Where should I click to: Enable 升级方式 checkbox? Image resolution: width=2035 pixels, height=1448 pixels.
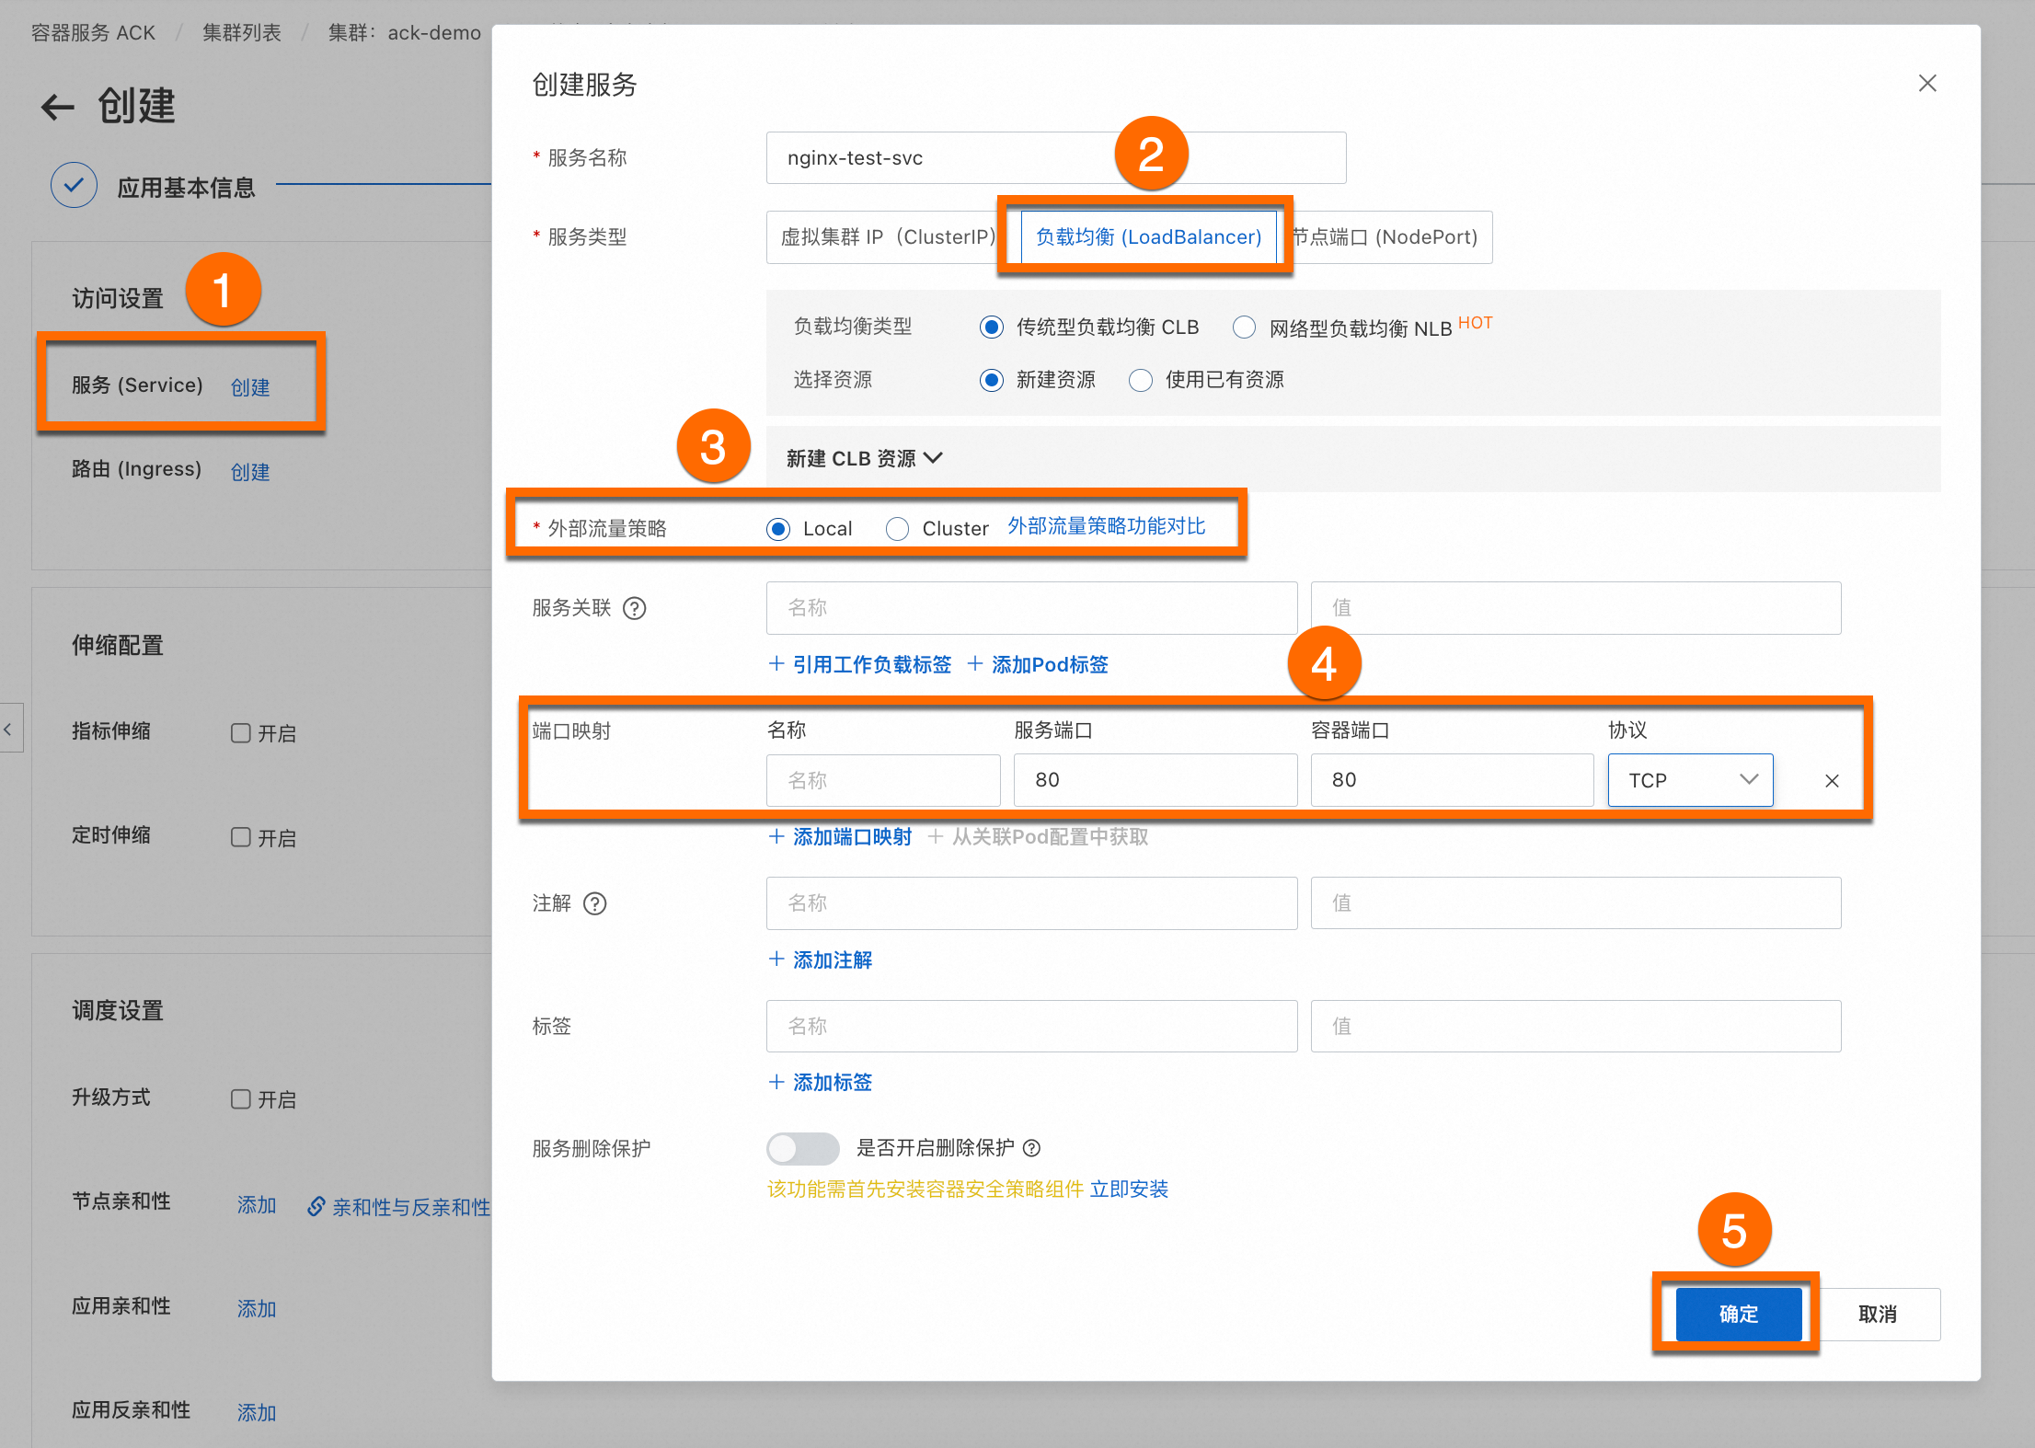(240, 1099)
